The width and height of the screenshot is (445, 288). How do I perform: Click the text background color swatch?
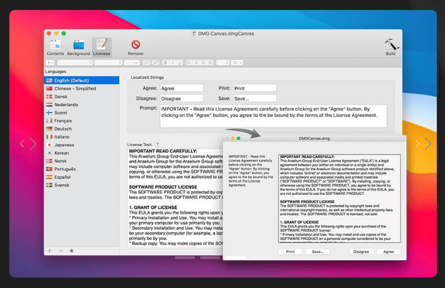pyautogui.click(x=156, y=63)
